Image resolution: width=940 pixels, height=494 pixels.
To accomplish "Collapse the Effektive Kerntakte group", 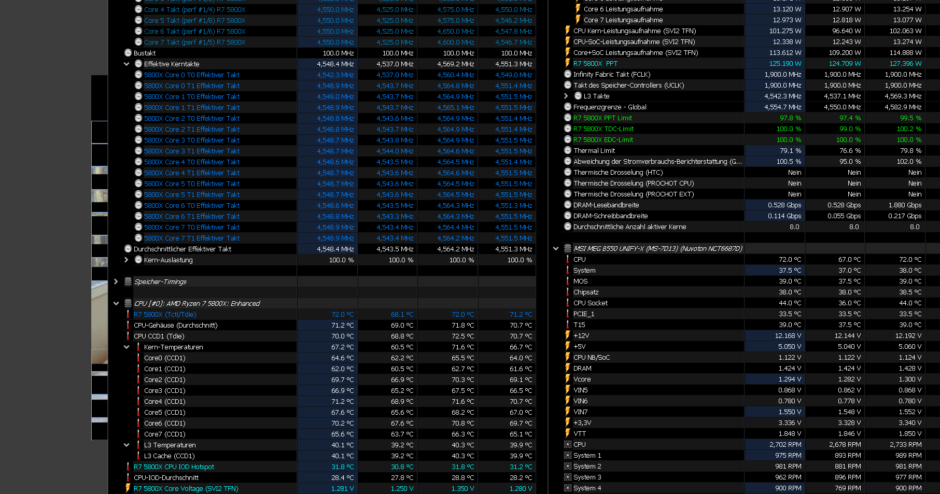I will pos(127,64).
